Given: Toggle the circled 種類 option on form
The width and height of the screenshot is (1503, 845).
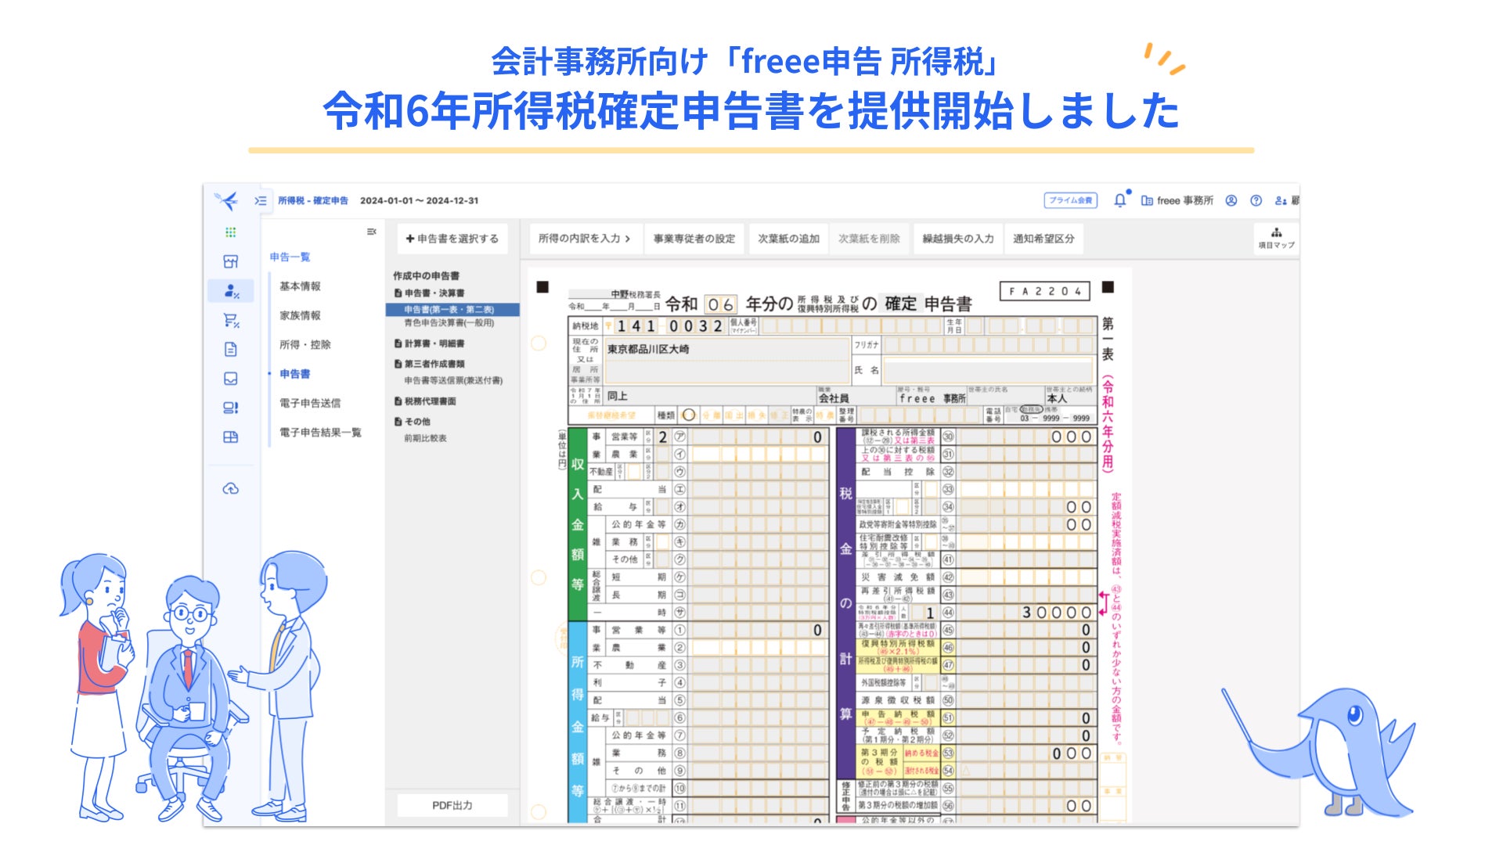Looking at the screenshot, I should pos(688,415).
